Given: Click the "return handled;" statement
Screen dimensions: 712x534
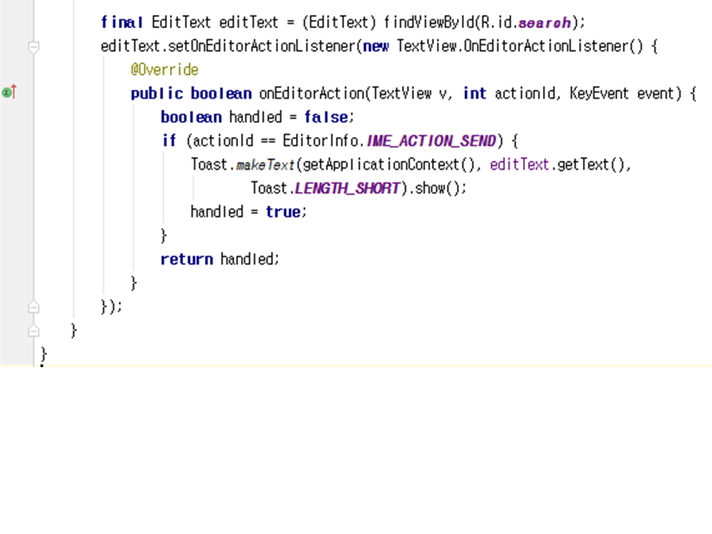Looking at the screenshot, I should (x=220, y=260).
